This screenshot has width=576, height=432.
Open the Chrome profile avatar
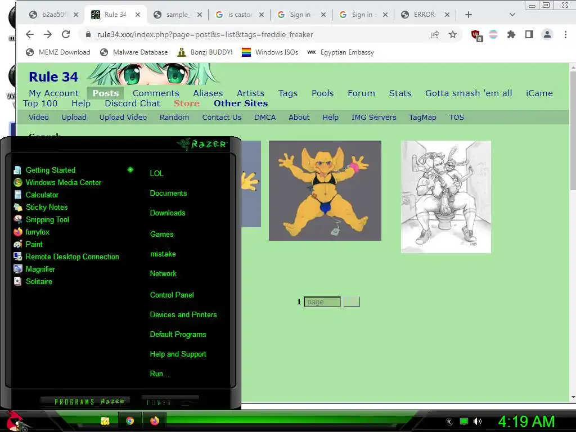pos(547,34)
